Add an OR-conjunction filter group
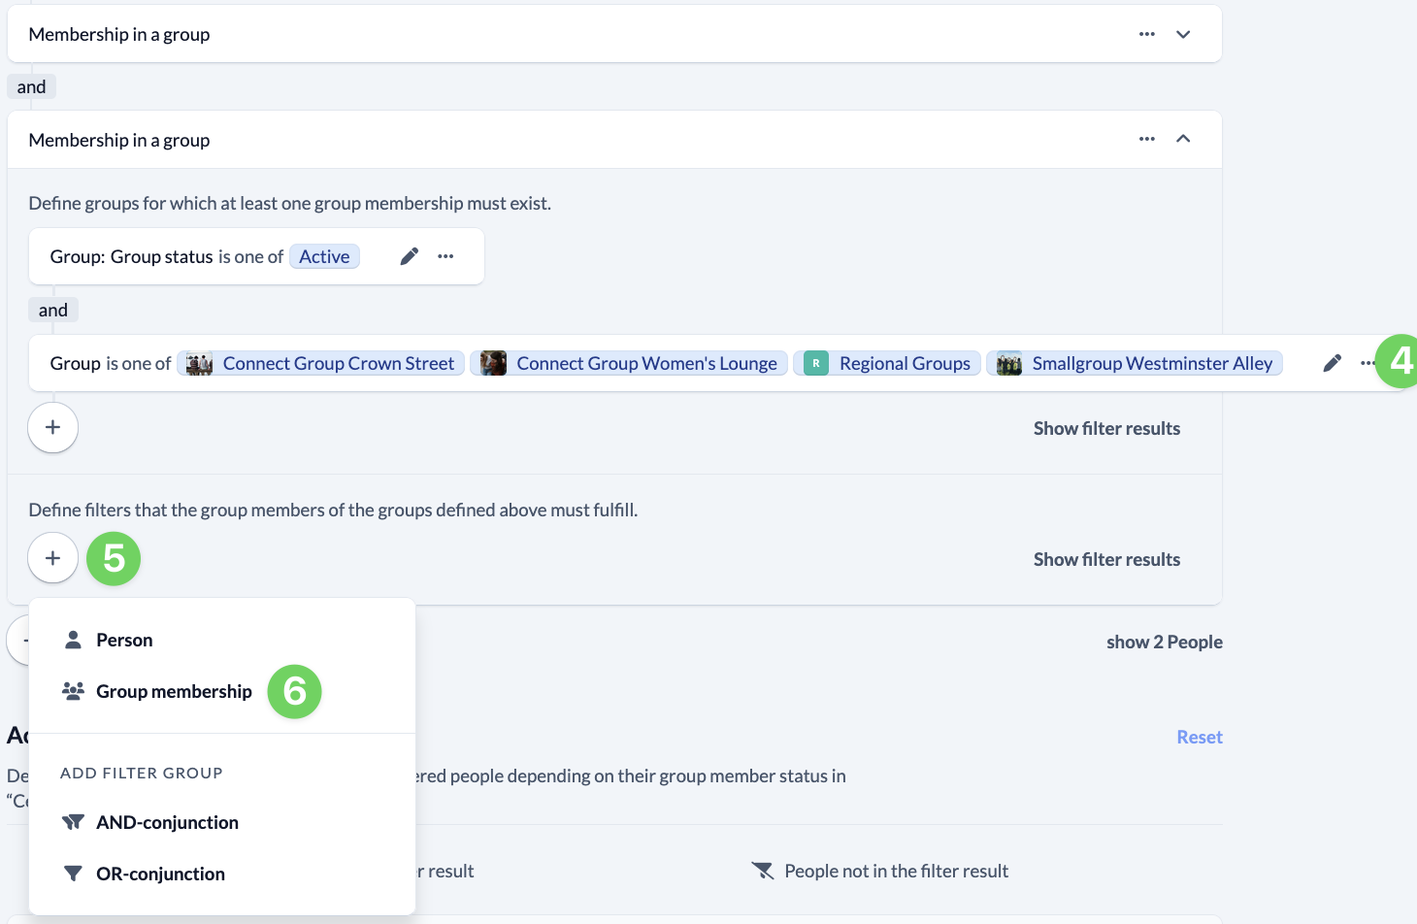 pos(160,874)
